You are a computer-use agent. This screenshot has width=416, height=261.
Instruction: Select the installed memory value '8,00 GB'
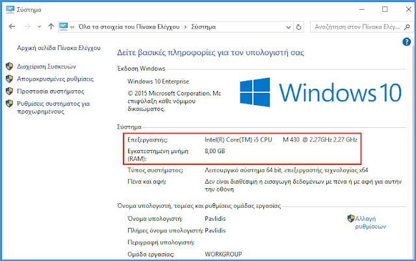215,151
